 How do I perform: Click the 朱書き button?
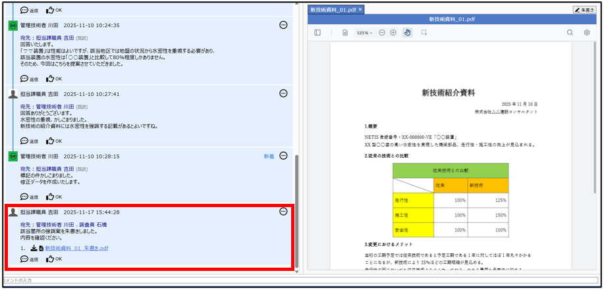(584, 10)
